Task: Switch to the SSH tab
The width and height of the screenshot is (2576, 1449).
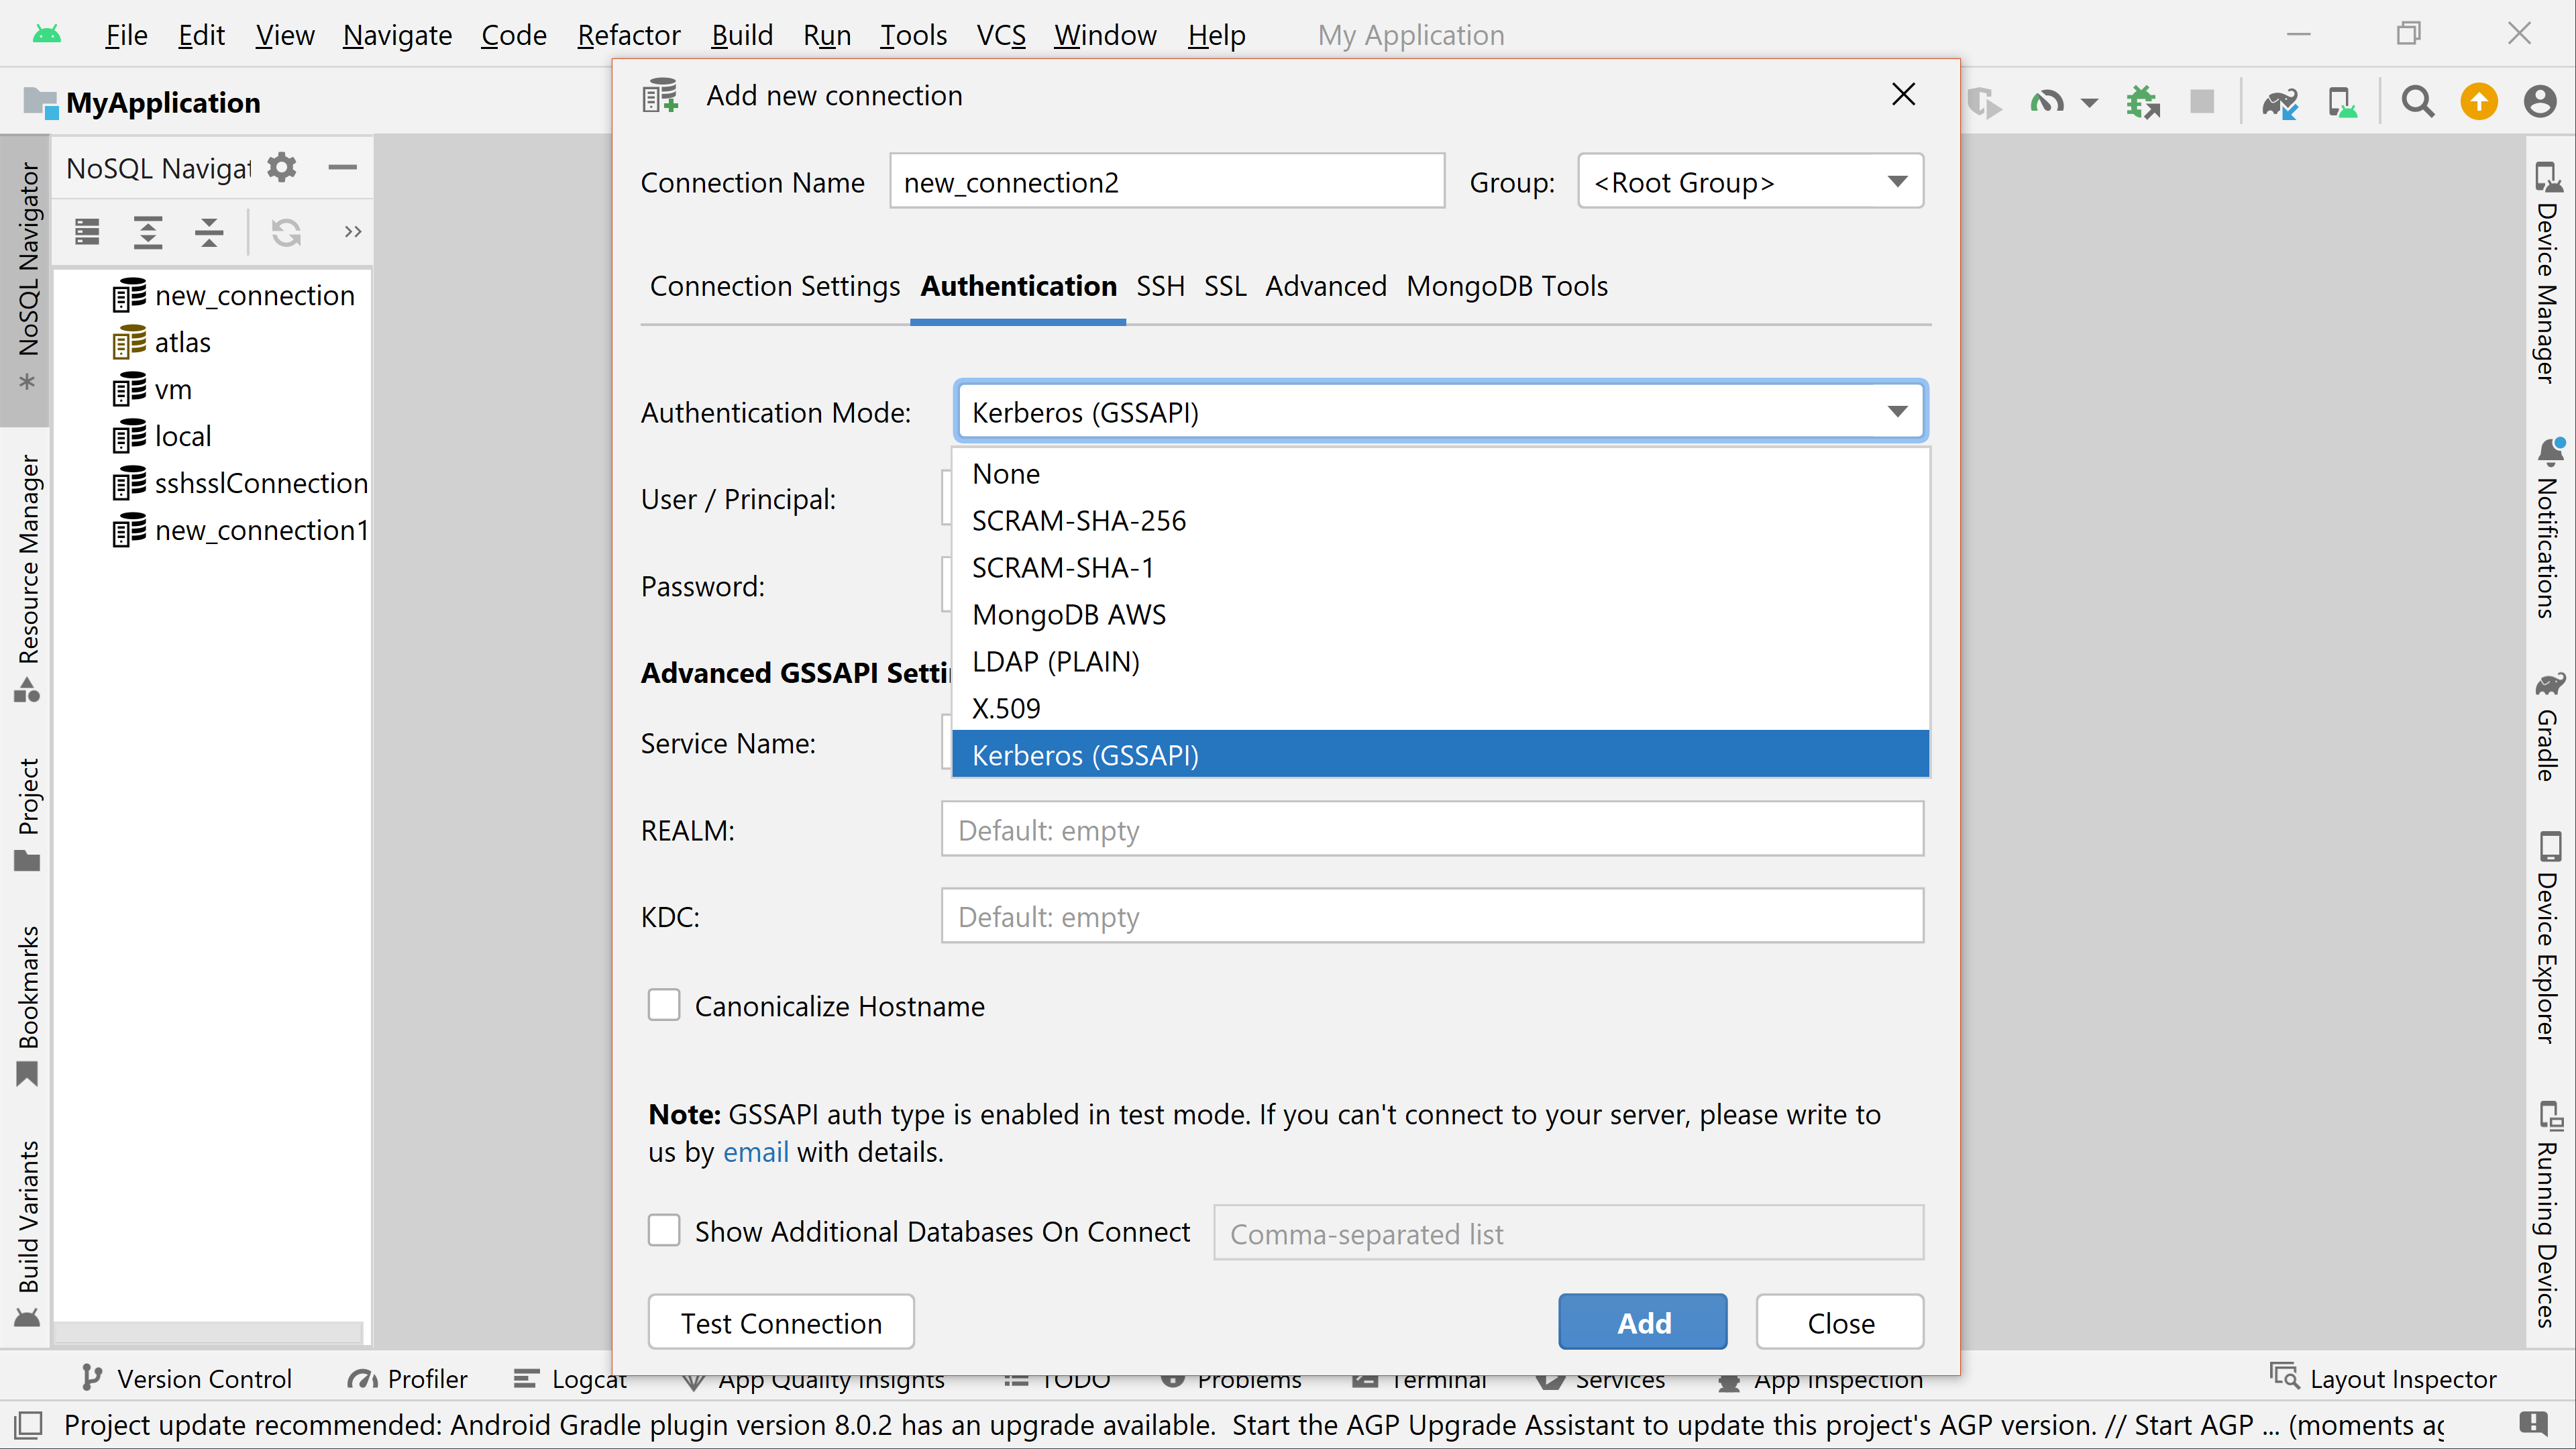Action: 1160,286
